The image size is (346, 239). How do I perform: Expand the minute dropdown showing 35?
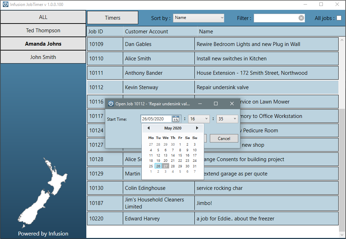point(227,119)
